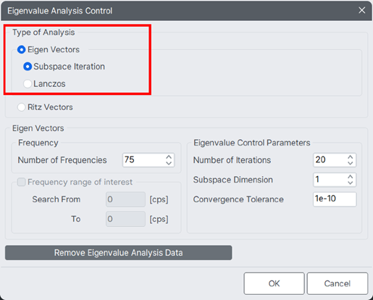Decrease Number of Frequencies with down arrow
Image resolution: width=373 pixels, height=300 pixels.
[x=169, y=163]
